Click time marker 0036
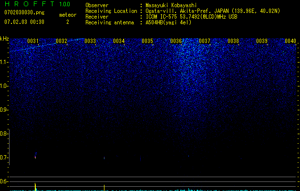The image size is (300, 191). pos(176,41)
